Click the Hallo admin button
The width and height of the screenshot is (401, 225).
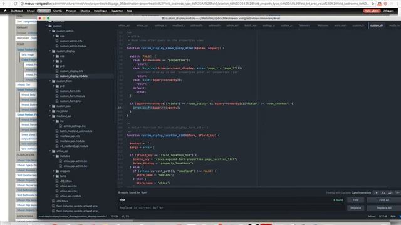372,11
